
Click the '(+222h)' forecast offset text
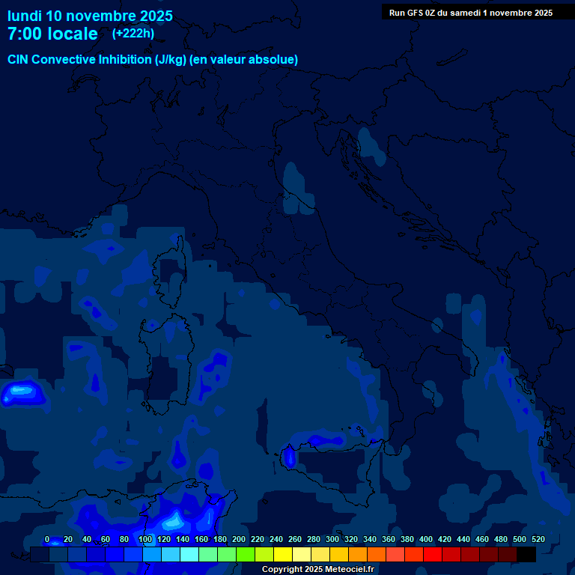click(133, 33)
